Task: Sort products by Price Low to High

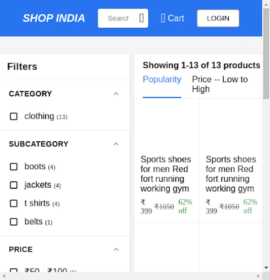Action: (x=220, y=84)
